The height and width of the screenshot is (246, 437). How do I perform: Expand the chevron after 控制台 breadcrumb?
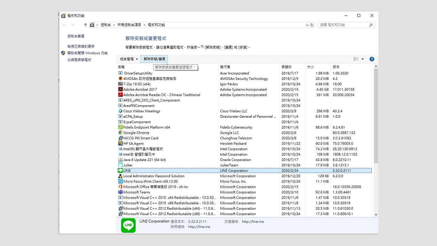point(114,25)
